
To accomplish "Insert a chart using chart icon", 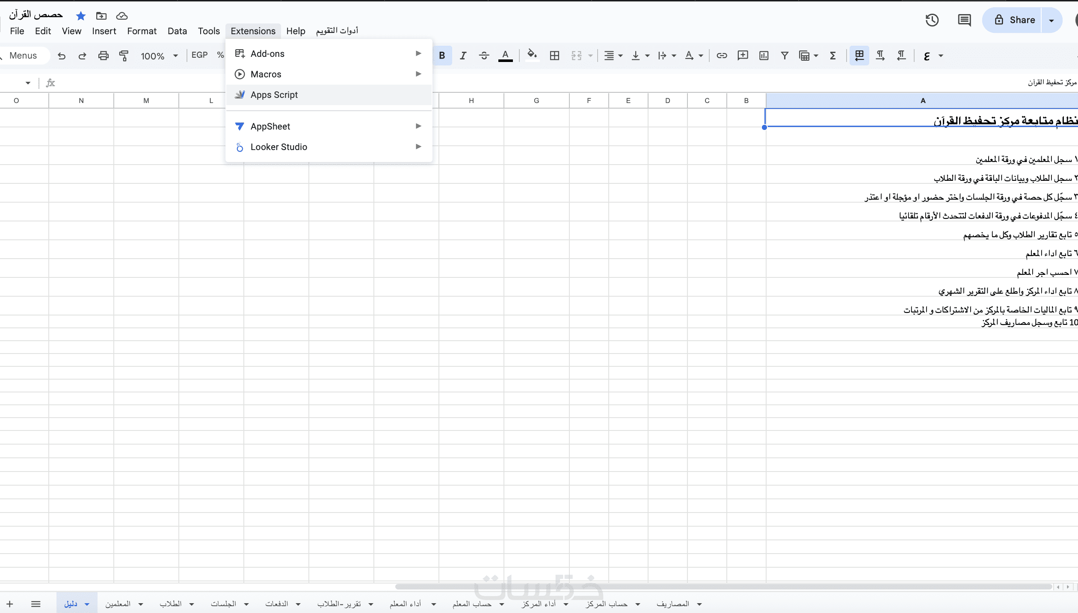I will 764,56.
